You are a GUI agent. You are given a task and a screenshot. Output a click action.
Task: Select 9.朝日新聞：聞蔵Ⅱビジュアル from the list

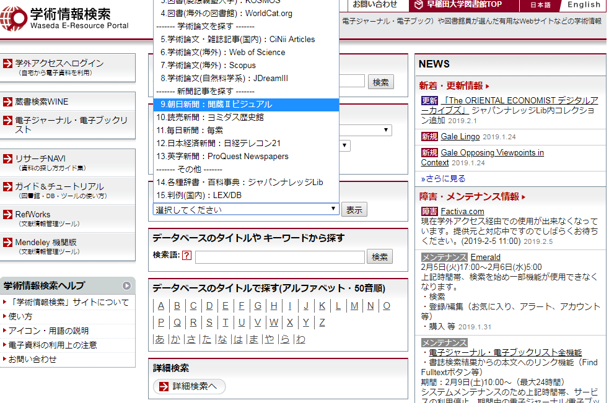pos(246,105)
